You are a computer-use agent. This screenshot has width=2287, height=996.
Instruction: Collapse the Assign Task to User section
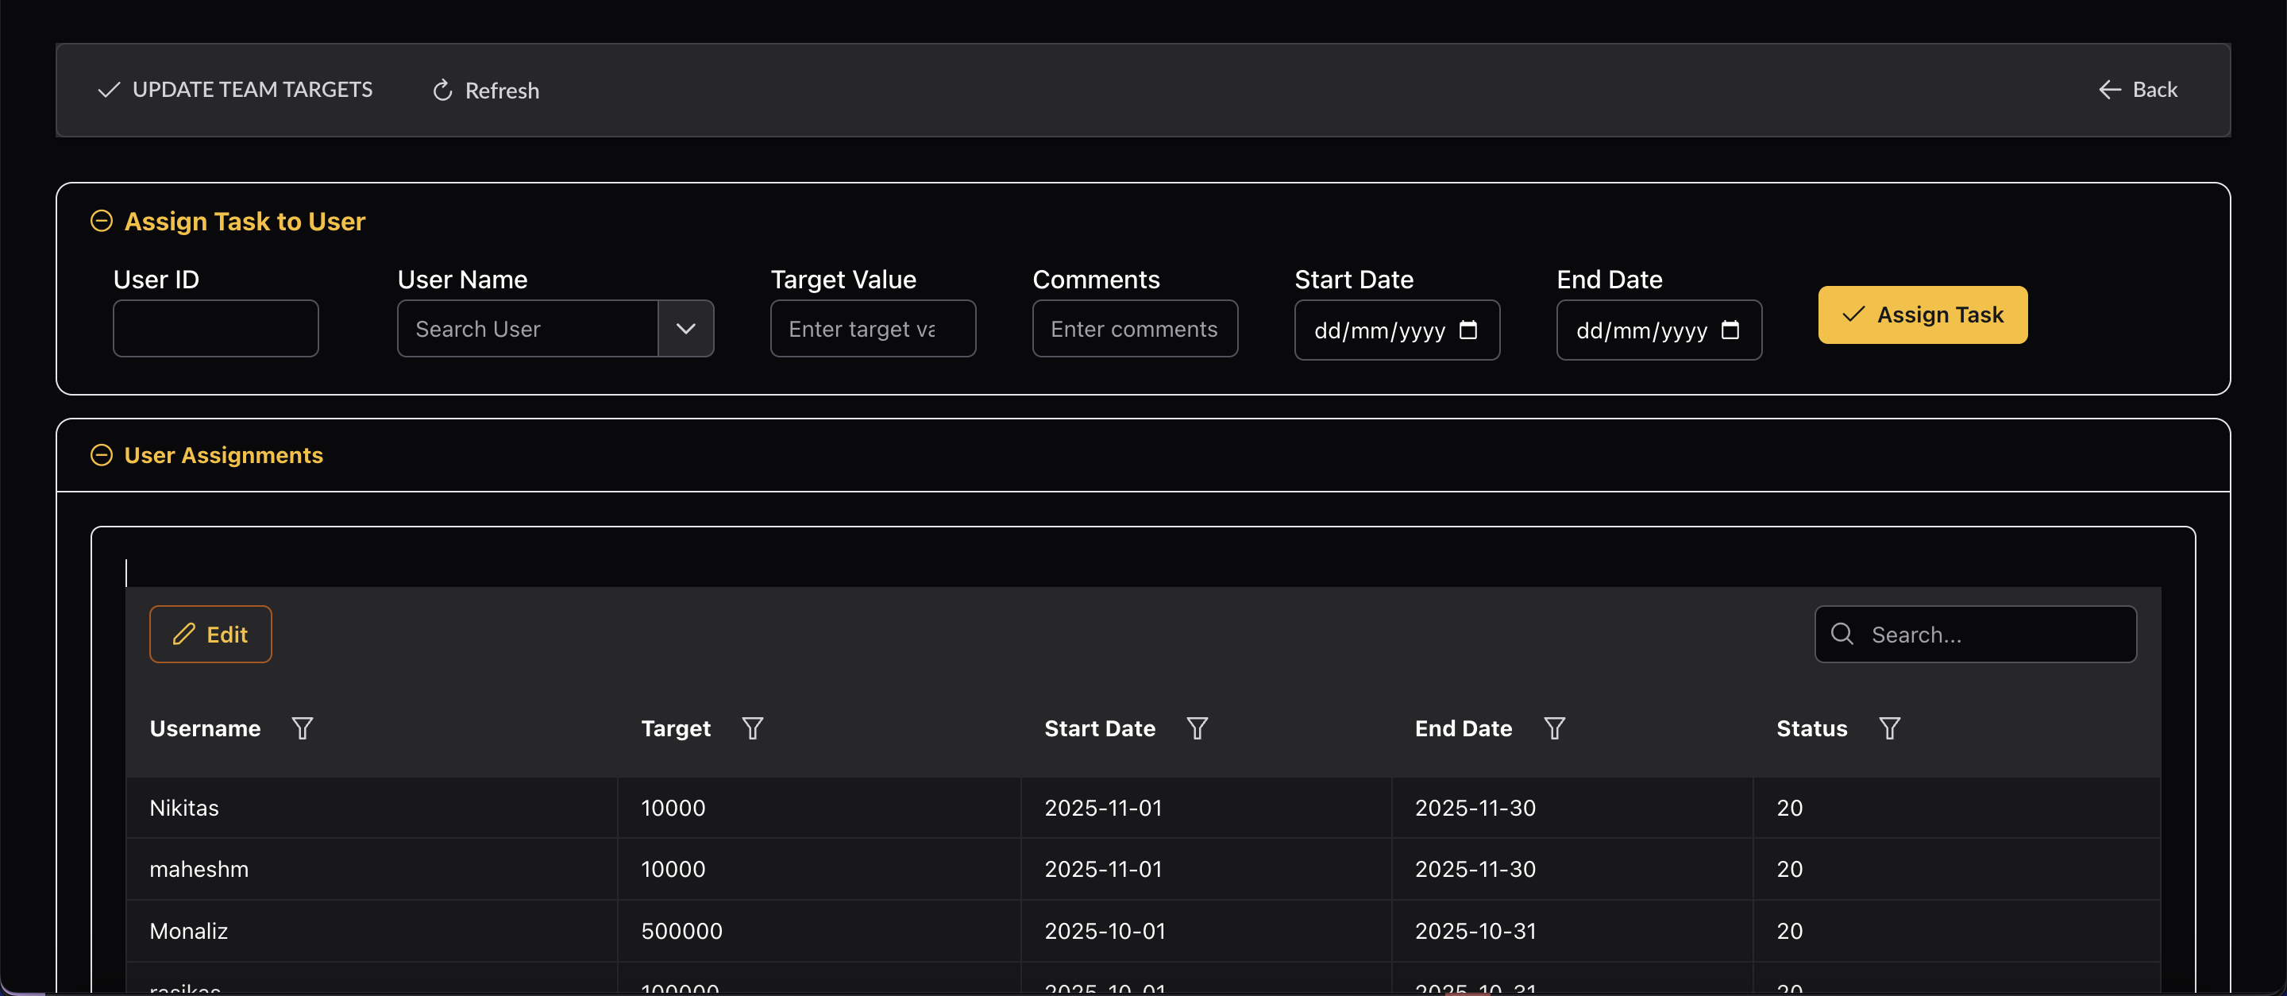click(x=102, y=221)
